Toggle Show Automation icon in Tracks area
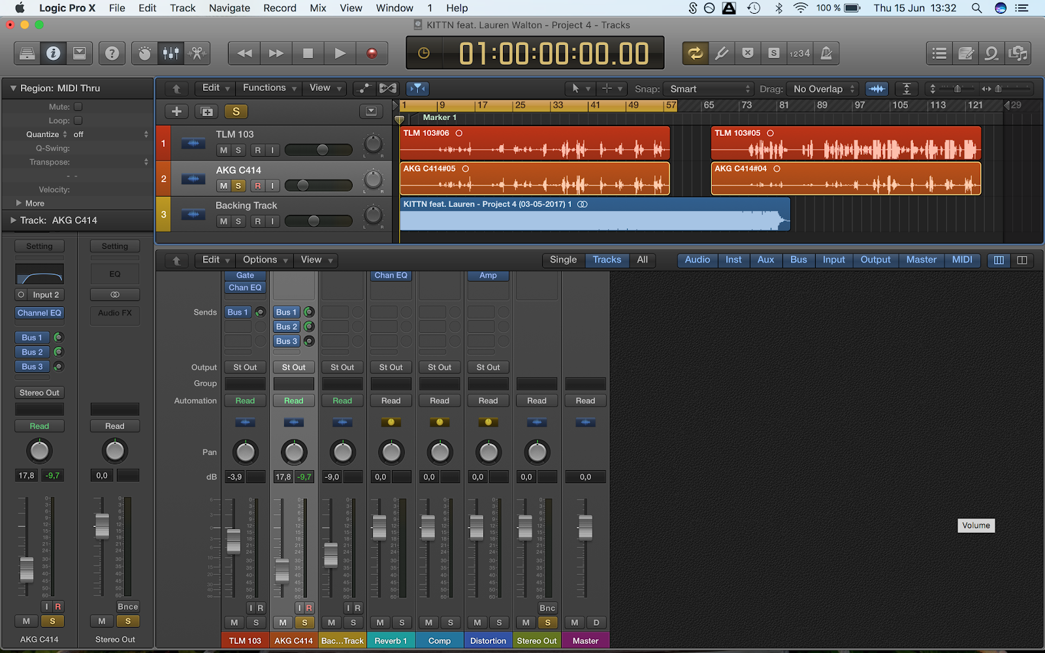The image size is (1045, 653). [364, 88]
